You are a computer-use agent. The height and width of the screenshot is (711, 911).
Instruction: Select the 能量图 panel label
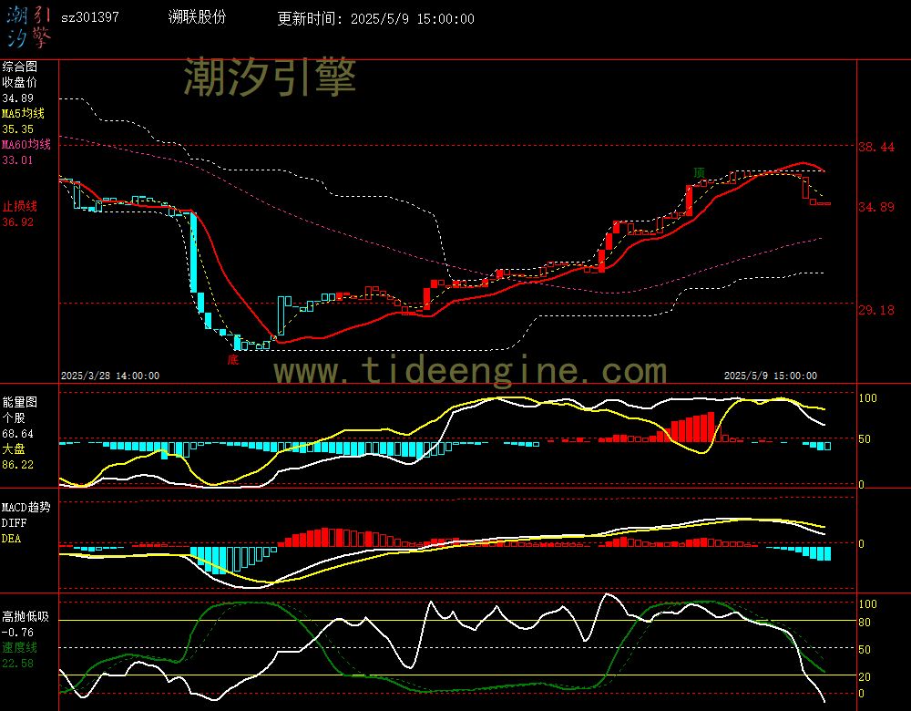tap(20, 402)
